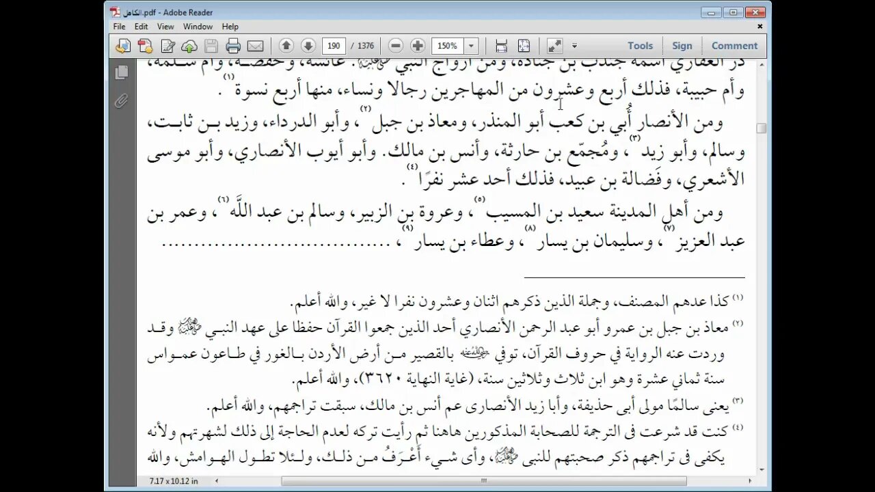Switch to read mode with expand arrows icon
875x492 pixels.
pyautogui.click(x=554, y=46)
